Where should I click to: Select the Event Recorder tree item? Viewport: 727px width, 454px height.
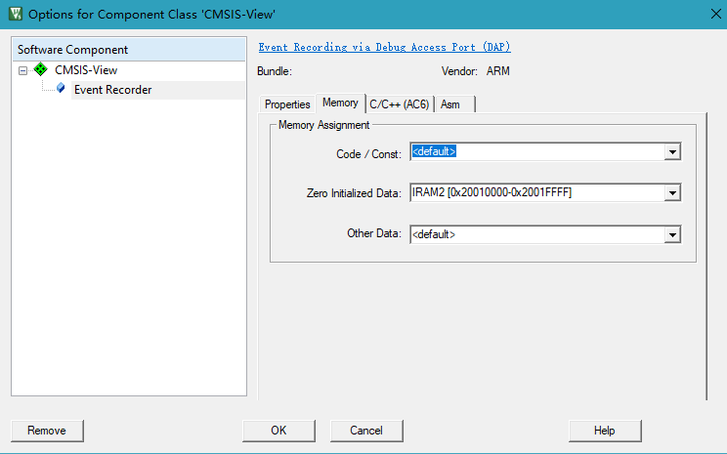(x=112, y=90)
